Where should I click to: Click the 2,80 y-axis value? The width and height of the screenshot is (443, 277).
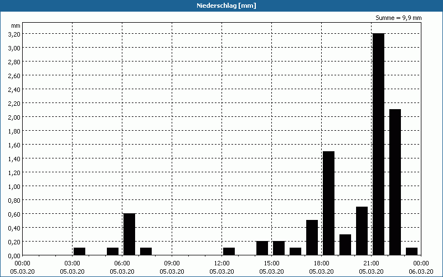click(14, 61)
